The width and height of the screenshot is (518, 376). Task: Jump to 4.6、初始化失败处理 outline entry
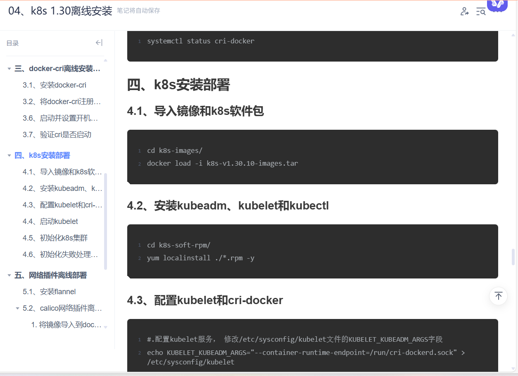tap(60, 255)
